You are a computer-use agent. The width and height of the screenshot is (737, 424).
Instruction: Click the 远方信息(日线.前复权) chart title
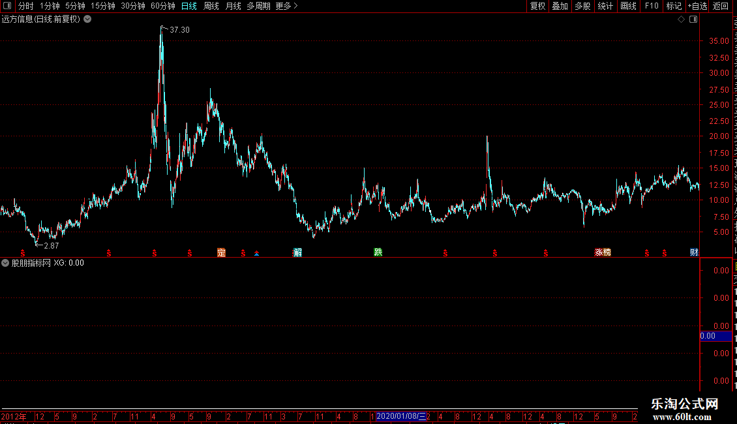[41, 20]
